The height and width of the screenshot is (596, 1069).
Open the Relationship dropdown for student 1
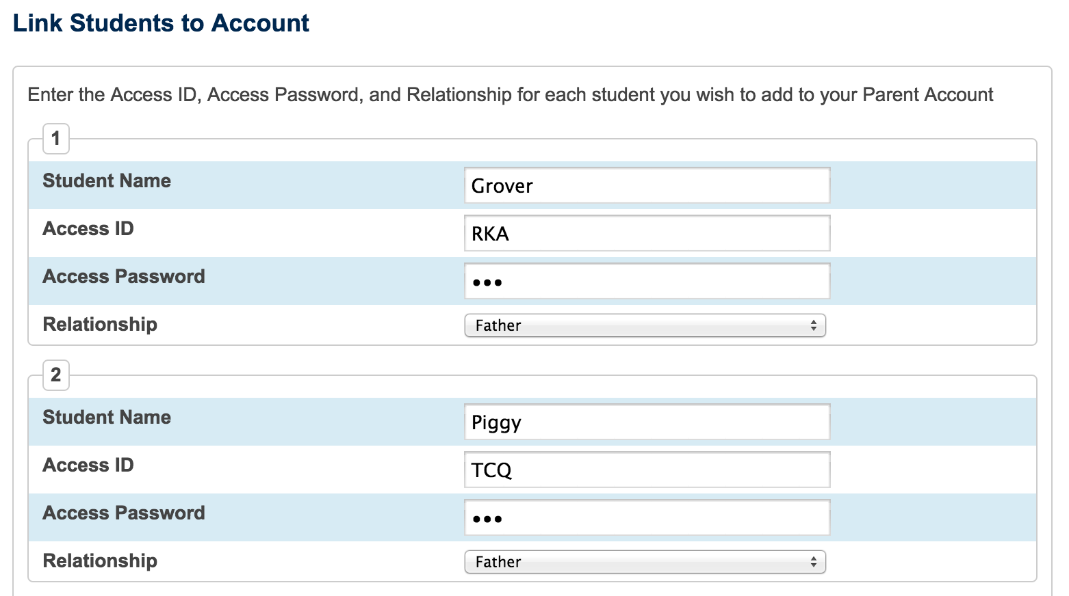pos(645,325)
